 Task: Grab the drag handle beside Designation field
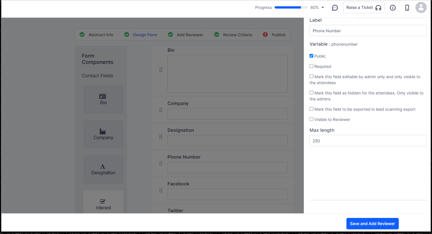[x=161, y=137]
